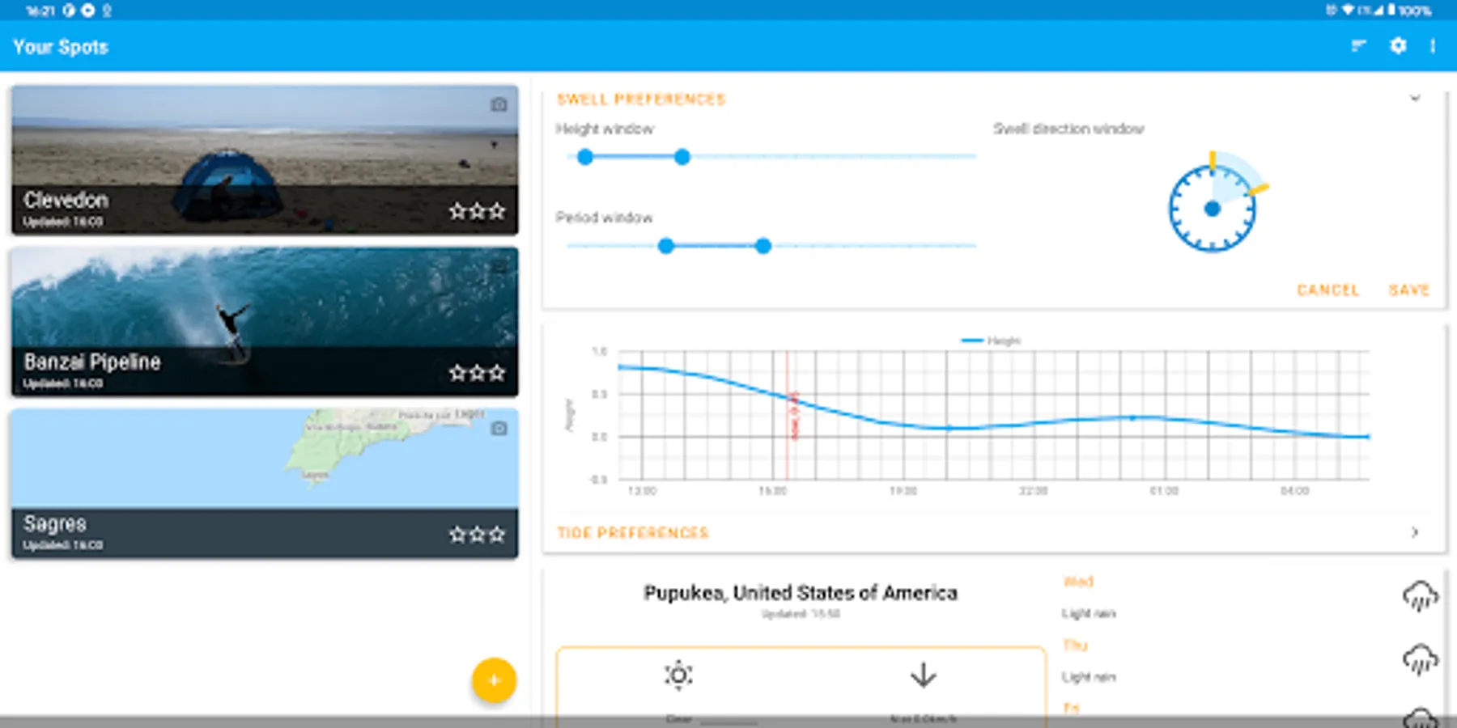
Task: Tap the wind direction arrow icon
Action: pos(923,675)
